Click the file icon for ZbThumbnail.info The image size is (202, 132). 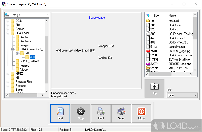click(148, 59)
